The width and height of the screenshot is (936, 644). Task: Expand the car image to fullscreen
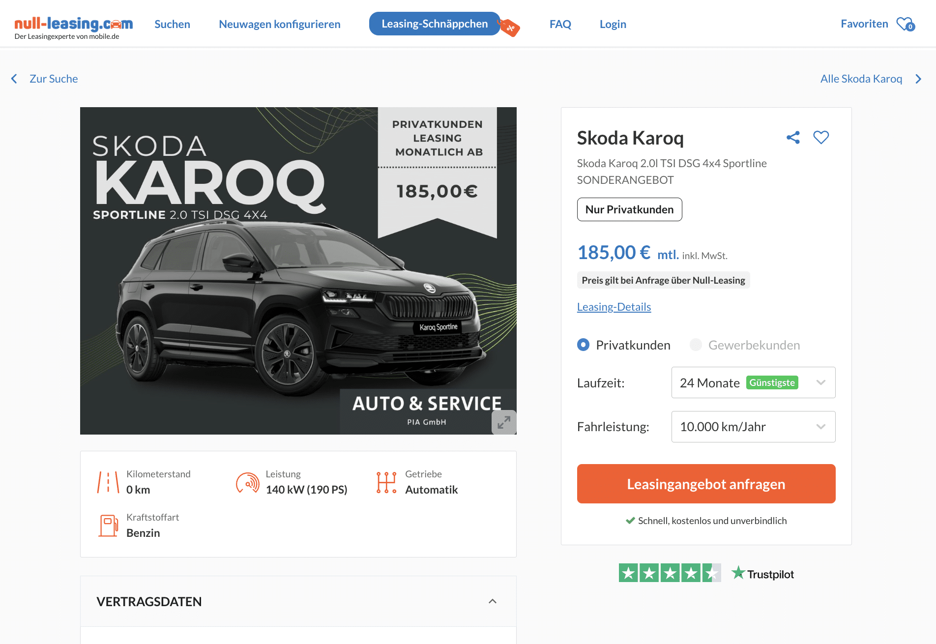tap(504, 422)
